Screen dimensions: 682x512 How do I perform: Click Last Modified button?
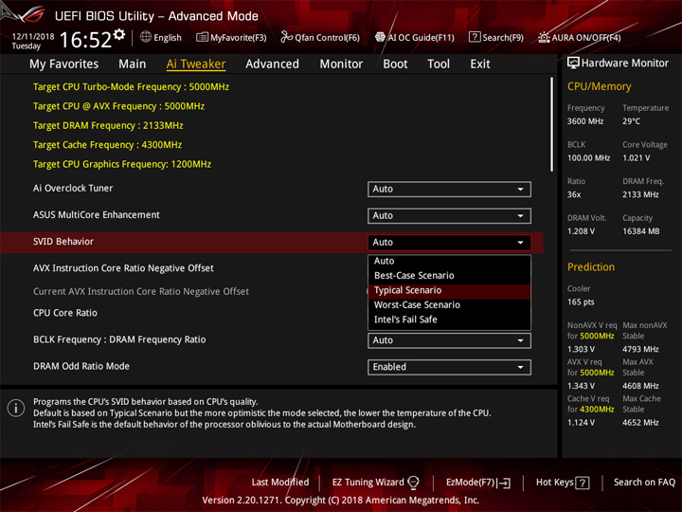pos(280,483)
